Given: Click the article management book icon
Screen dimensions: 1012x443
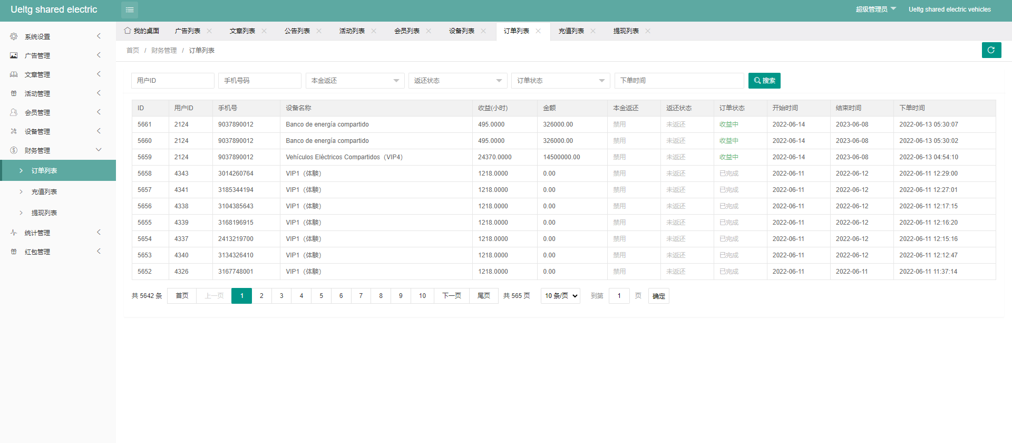Looking at the screenshot, I should 14,74.
